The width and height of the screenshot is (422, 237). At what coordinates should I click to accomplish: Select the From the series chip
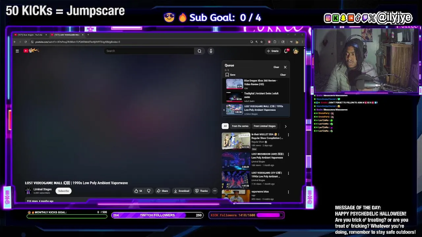point(240,126)
